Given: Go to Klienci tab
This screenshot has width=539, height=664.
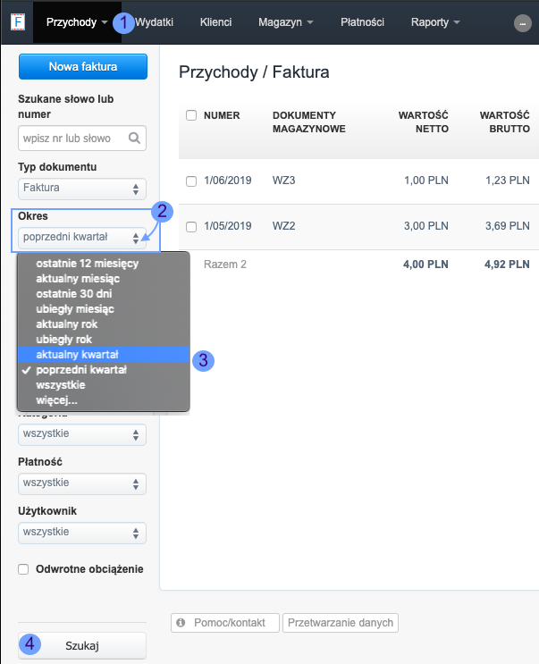Looking at the screenshot, I should pos(216,22).
